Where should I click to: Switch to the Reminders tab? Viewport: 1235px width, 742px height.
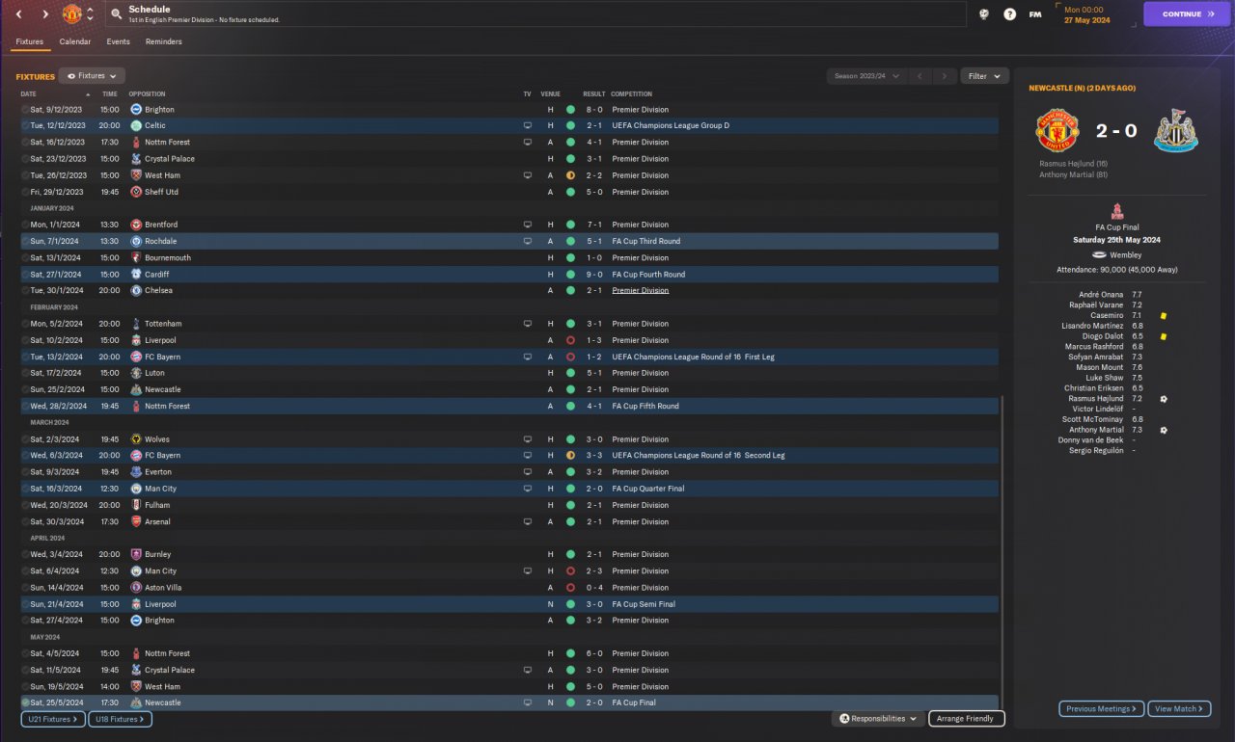164,42
